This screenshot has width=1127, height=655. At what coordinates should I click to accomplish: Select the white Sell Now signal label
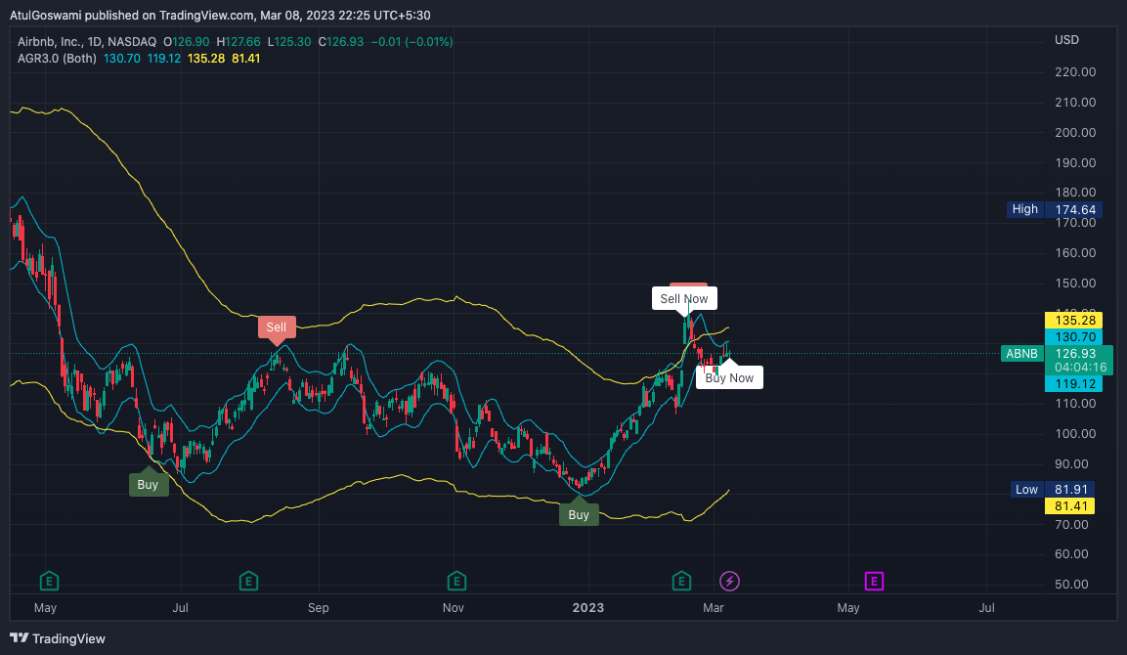pos(684,298)
